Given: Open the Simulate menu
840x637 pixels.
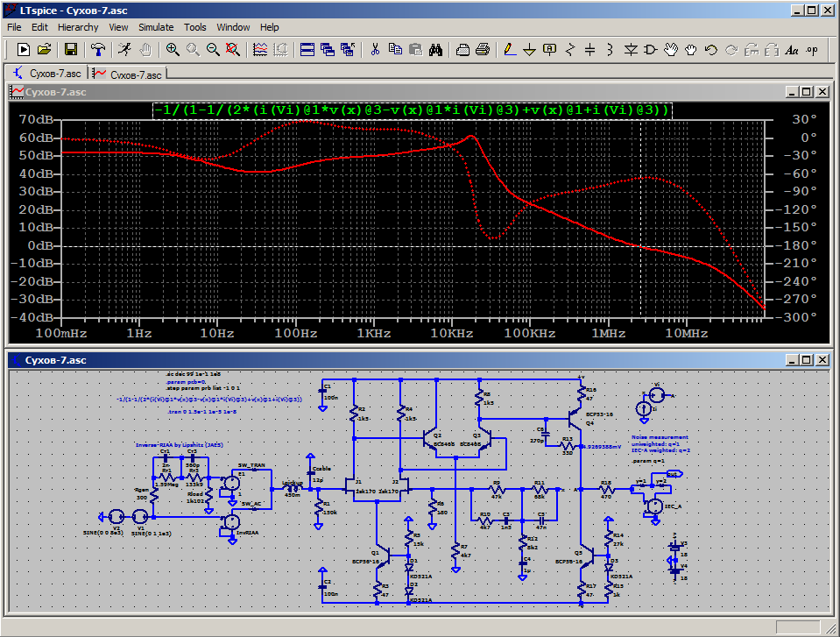Looking at the screenshot, I should tap(156, 27).
